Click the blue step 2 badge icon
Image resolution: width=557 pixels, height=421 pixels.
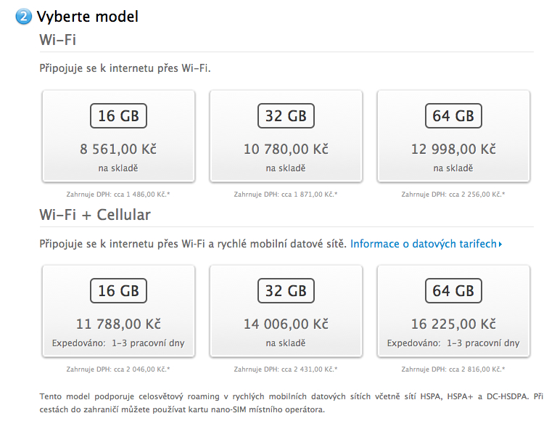click(x=24, y=17)
